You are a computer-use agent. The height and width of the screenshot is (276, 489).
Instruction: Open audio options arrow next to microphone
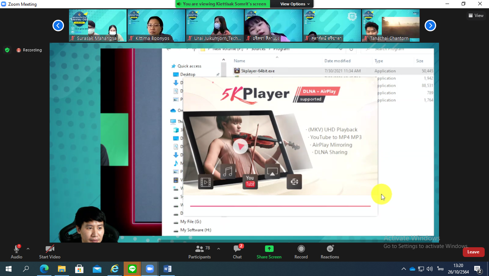(x=28, y=249)
